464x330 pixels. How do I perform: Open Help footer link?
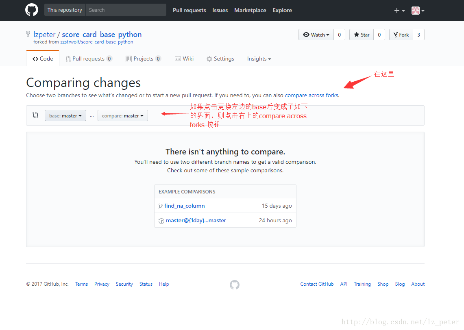point(164,284)
